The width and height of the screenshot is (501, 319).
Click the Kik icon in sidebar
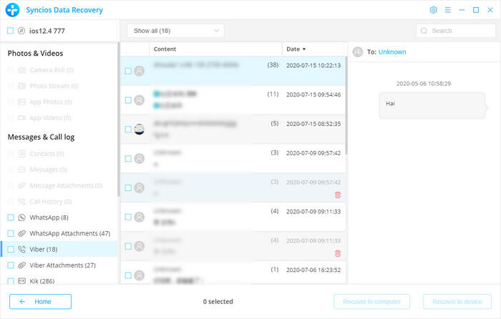(22, 281)
